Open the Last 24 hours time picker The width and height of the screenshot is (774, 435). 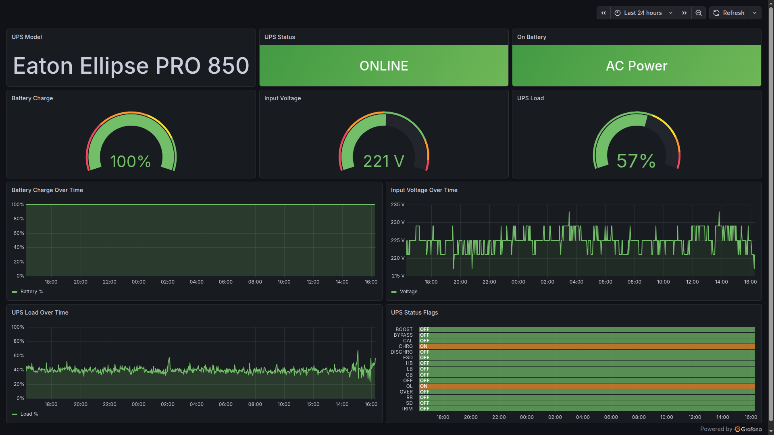(643, 13)
